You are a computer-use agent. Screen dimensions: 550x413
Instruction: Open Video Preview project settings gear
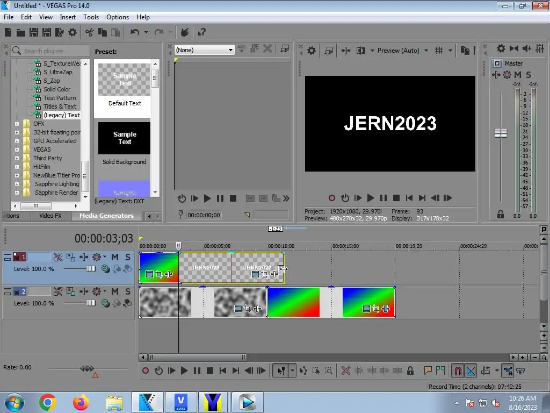pos(312,51)
